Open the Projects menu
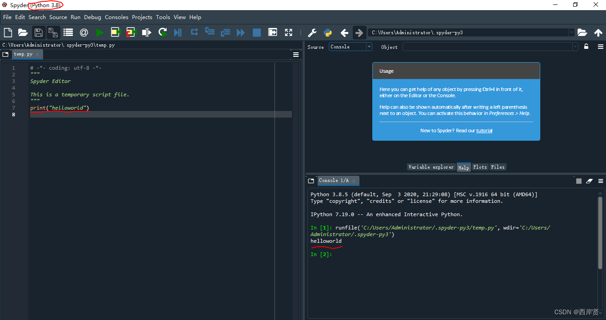Image resolution: width=606 pixels, height=320 pixels. [x=142, y=17]
